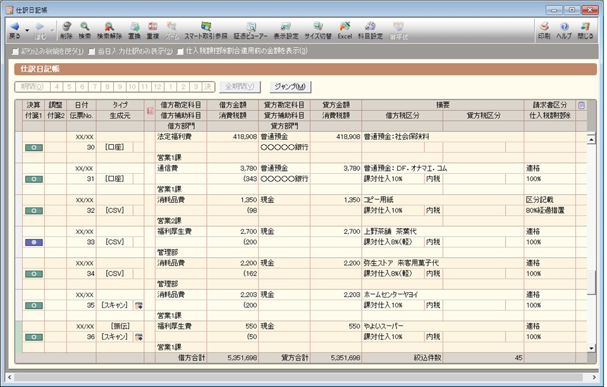Open ヘルプ from the toolbar
The width and height of the screenshot is (607, 387).
pyautogui.click(x=564, y=30)
